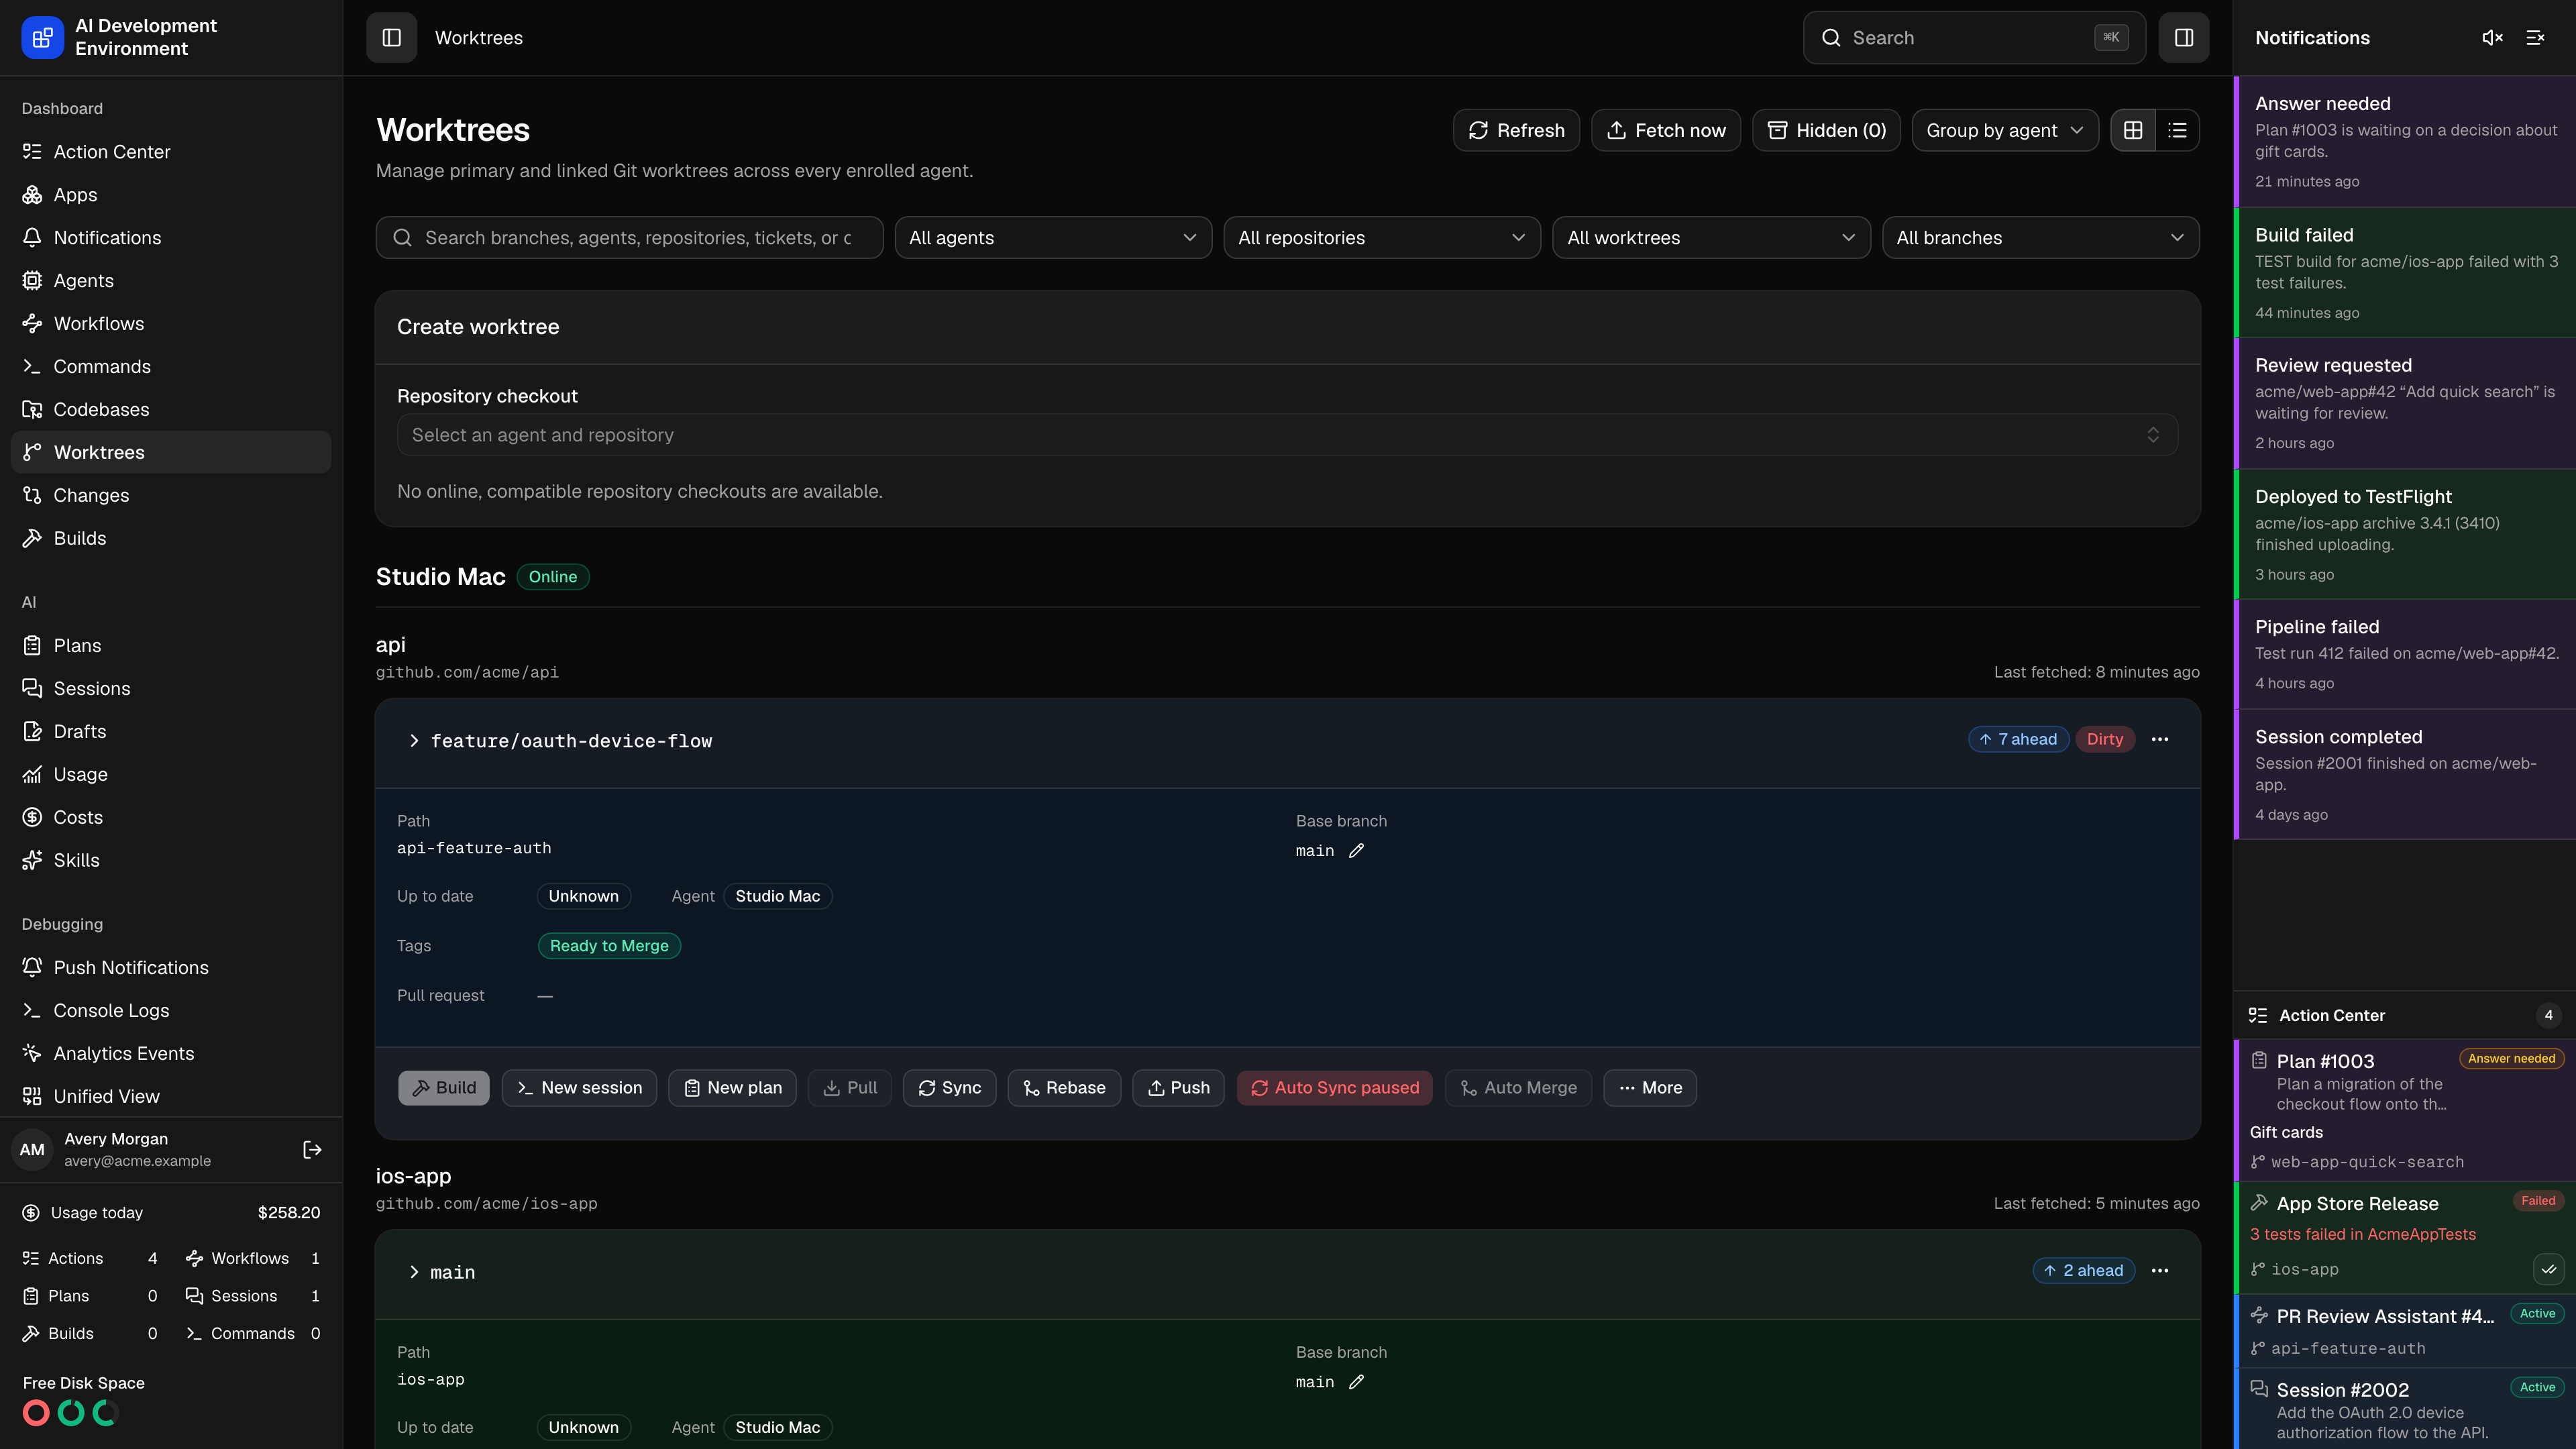Click Build button for api worktree
The image size is (2576, 1449).
coord(444,1088)
